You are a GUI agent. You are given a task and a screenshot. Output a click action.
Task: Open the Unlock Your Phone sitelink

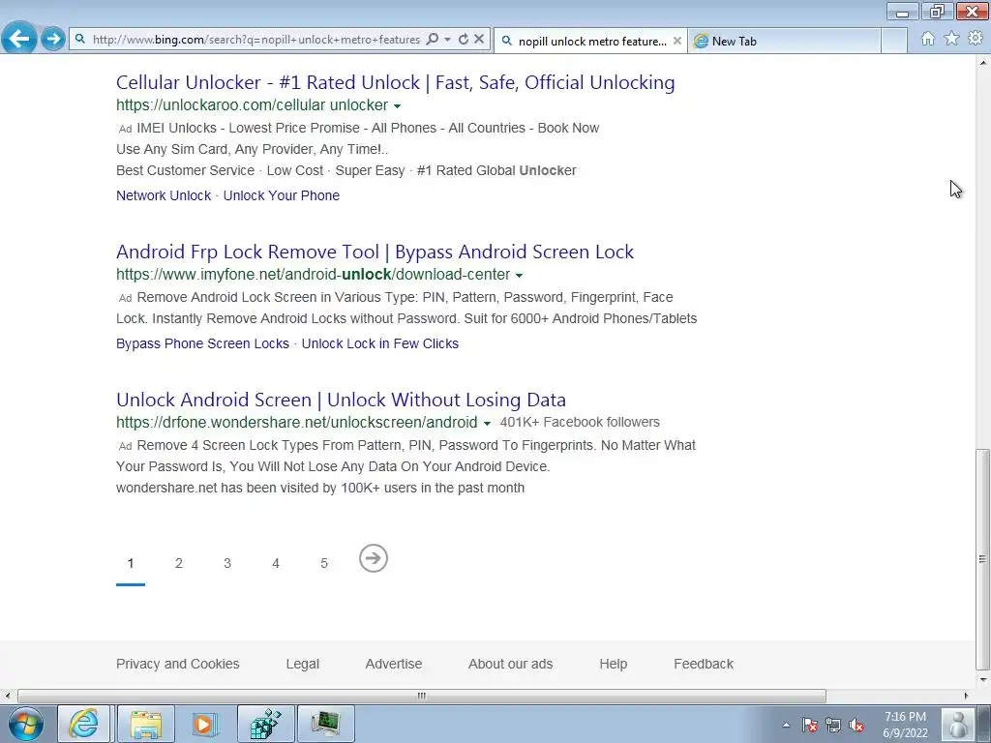tap(282, 195)
